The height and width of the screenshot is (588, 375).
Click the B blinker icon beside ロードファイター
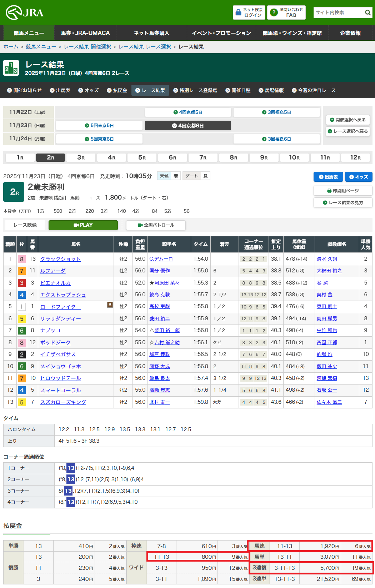coord(110,305)
